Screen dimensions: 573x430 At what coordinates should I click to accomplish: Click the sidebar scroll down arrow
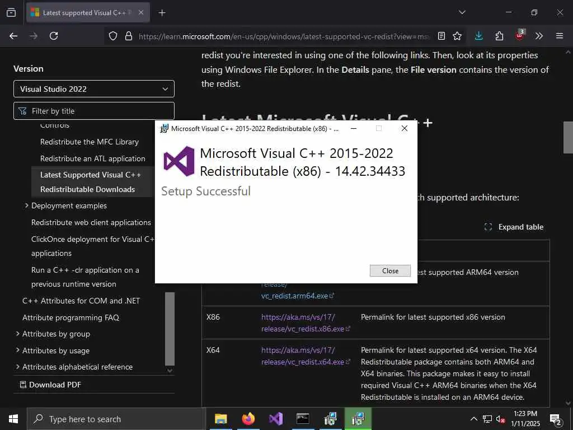click(x=170, y=371)
